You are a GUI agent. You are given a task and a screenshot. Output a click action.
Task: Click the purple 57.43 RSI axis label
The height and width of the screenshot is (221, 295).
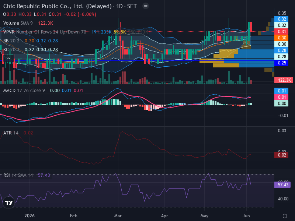[x=282, y=185]
